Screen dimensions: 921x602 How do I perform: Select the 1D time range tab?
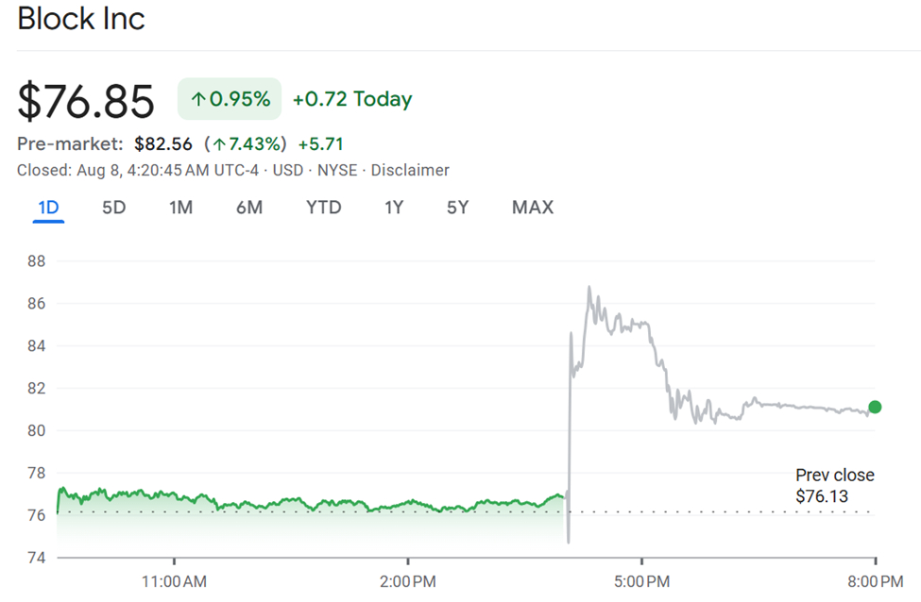(x=48, y=208)
